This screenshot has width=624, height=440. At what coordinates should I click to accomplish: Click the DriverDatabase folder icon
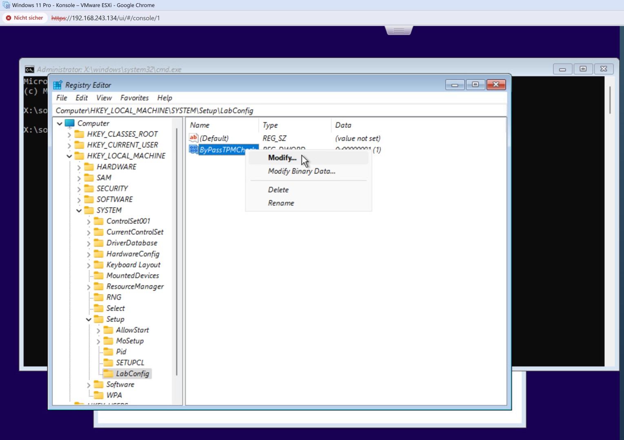point(99,243)
